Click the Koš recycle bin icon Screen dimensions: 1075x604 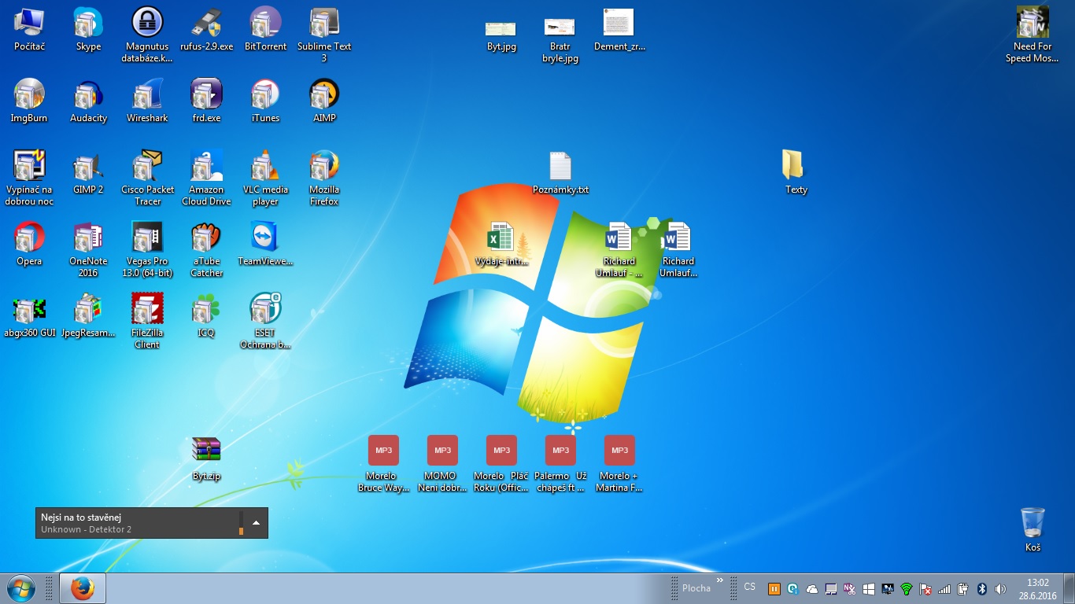1033,523
